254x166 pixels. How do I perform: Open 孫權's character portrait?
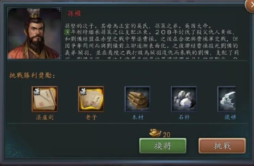34,34
